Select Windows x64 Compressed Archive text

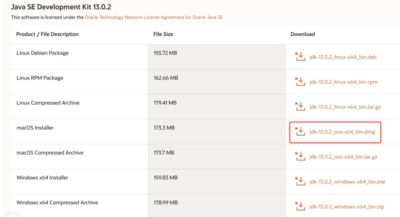coord(57,202)
